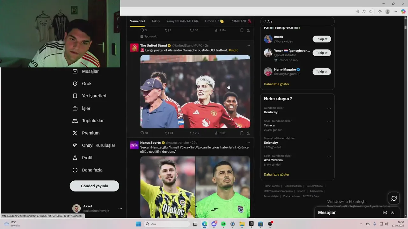The width and height of the screenshot is (408, 229).
Task: Open Limon FC list tab
Action: click(214, 21)
